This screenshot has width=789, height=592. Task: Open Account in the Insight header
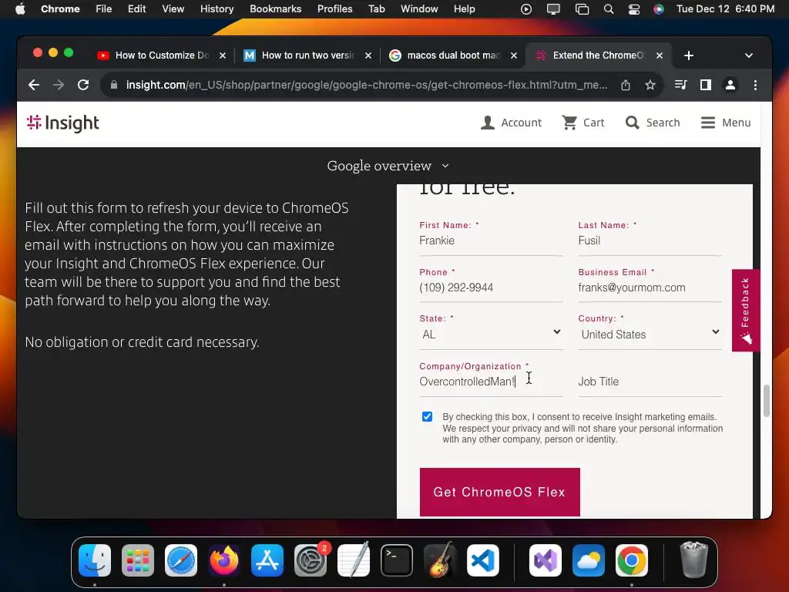point(511,123)
